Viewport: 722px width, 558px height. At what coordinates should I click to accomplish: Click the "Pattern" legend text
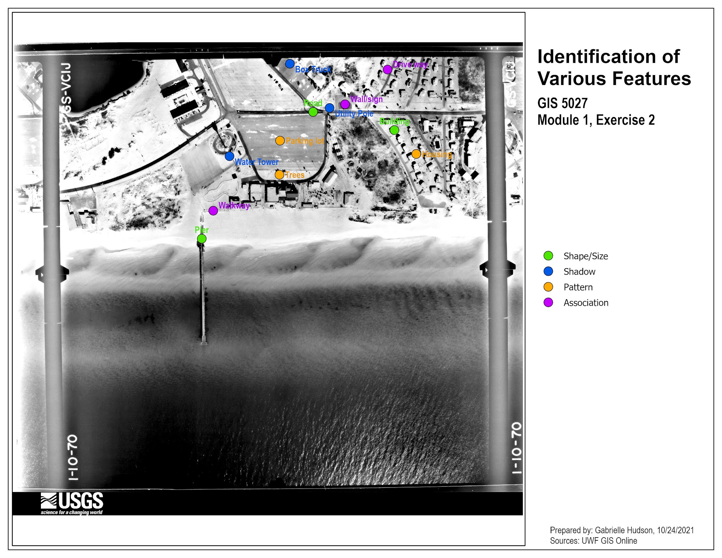[578, 287]
